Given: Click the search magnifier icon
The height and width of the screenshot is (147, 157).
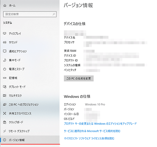Looking at the screenshot, I should pyautogui.click(x=54, y=14).
